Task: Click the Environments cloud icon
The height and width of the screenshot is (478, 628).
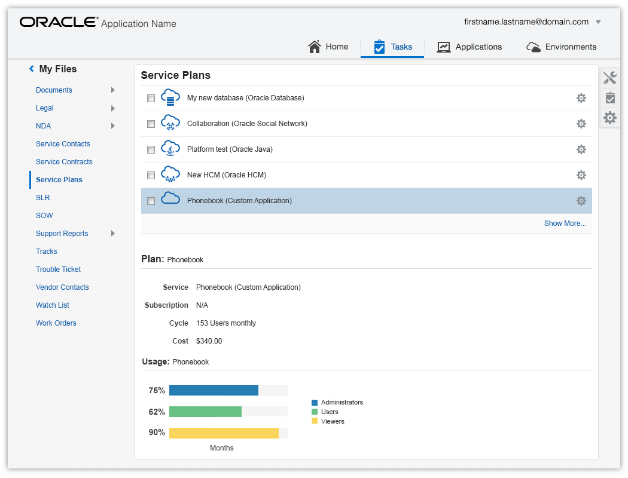Action: [534, 47]
